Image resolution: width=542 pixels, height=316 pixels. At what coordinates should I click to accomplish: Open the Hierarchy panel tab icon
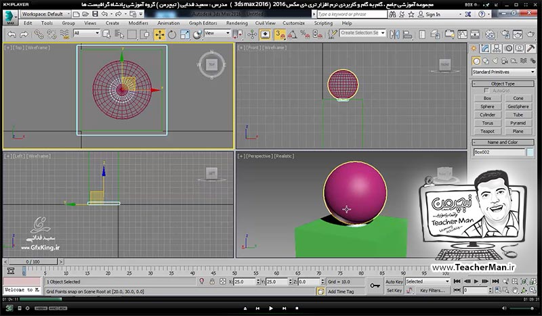(x=497, y=48)
